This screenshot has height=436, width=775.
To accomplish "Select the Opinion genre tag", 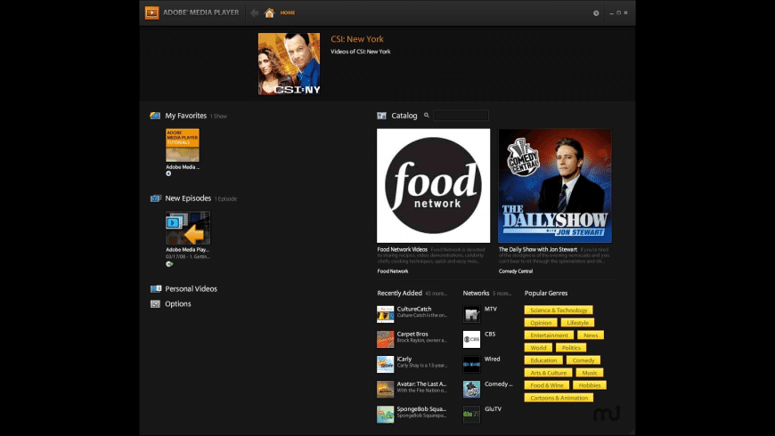I will [x=541, y=322].
